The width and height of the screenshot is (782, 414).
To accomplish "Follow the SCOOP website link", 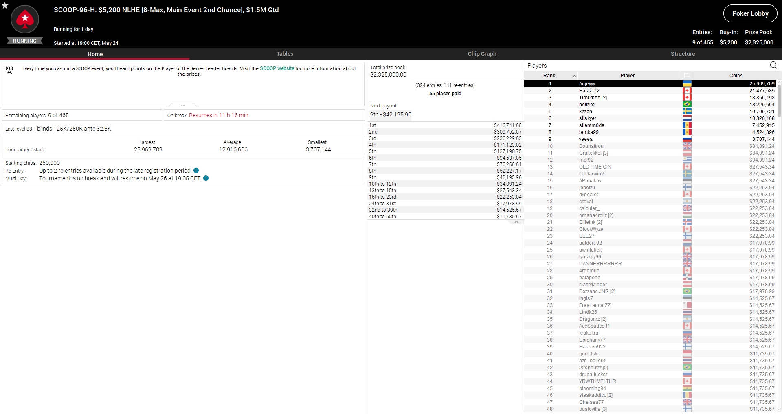I will tap(277, 68).
